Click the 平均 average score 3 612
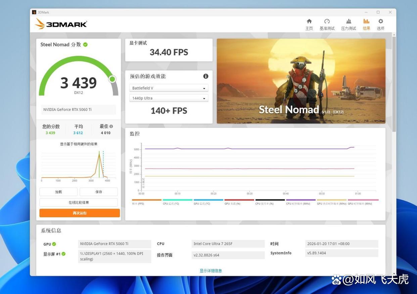 78,133
